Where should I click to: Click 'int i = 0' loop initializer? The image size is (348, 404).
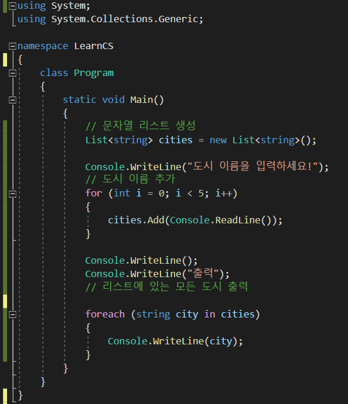(x=139, y=194)
